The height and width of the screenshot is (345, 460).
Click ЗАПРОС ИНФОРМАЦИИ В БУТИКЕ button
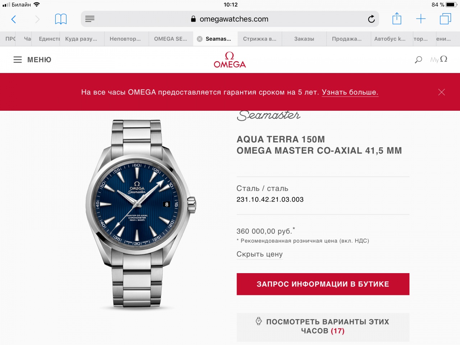pos(323,284)
